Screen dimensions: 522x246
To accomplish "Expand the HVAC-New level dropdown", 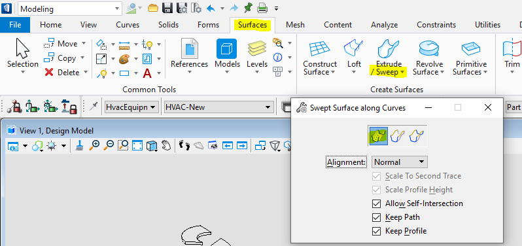I will click(218, 107).
